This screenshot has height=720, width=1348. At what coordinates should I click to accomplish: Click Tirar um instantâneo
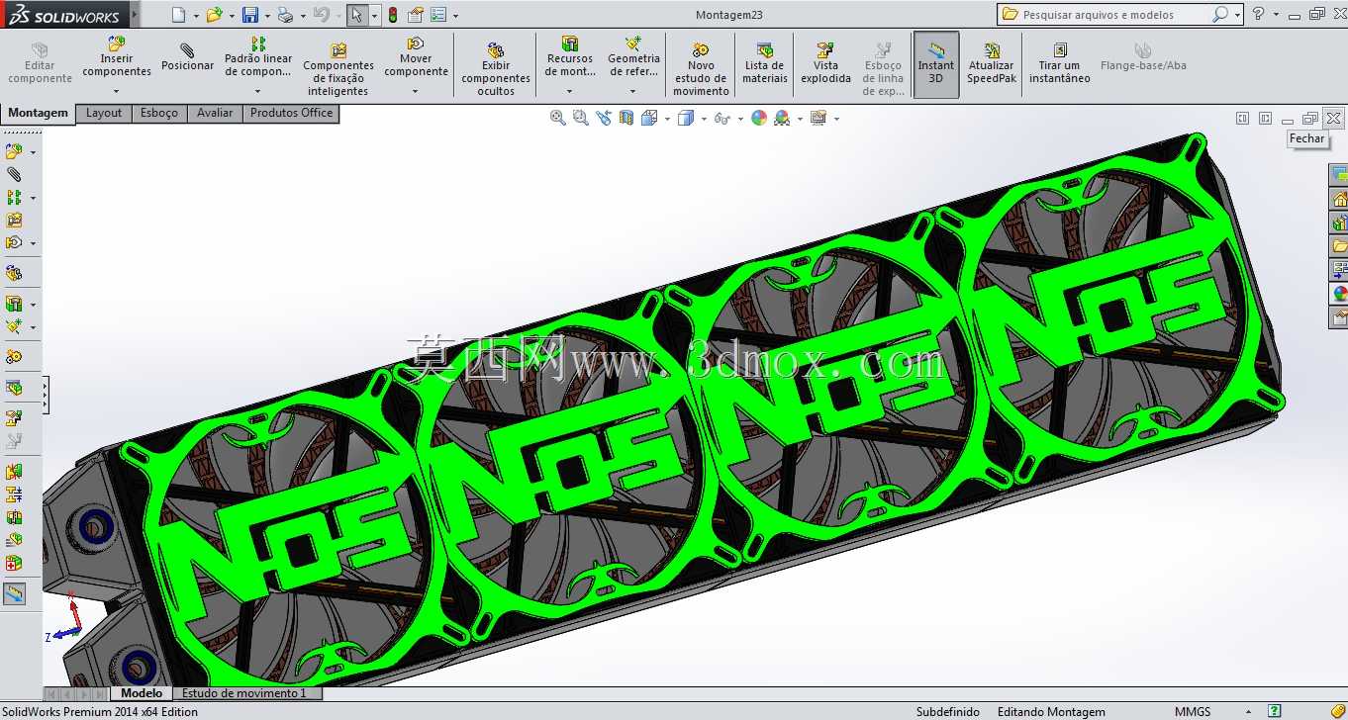[x=1060, y=63]
